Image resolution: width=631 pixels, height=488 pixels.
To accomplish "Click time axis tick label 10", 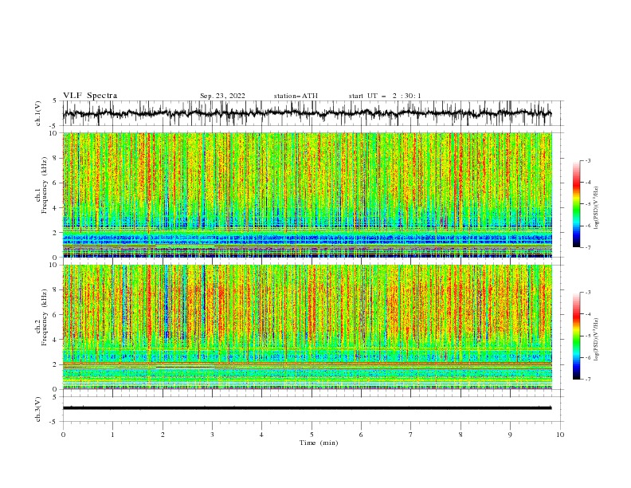I will coord(560,435).
